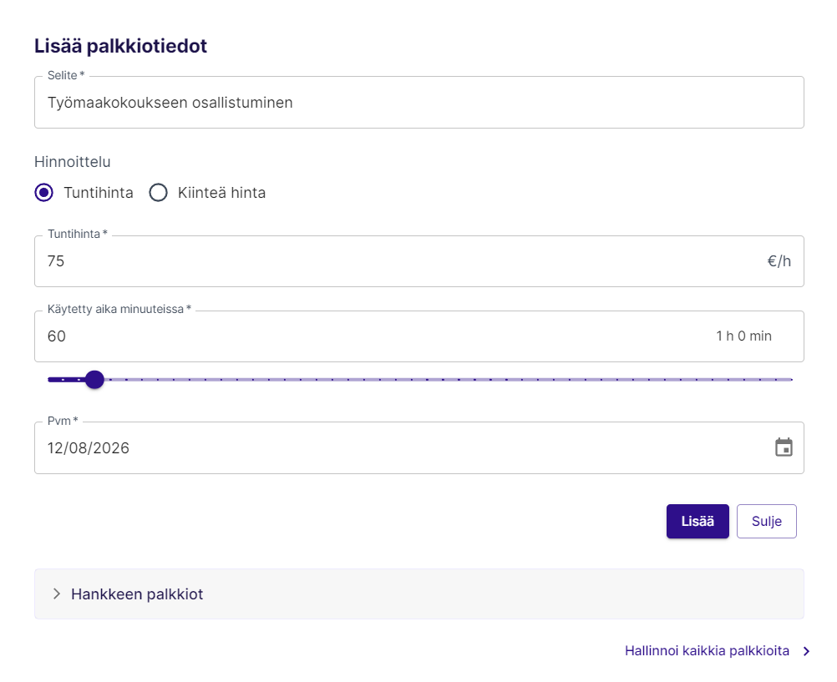
Task: Click the arrow icon after Hallinnoi kaikkia palkkioita
Action: coord(806,652)
